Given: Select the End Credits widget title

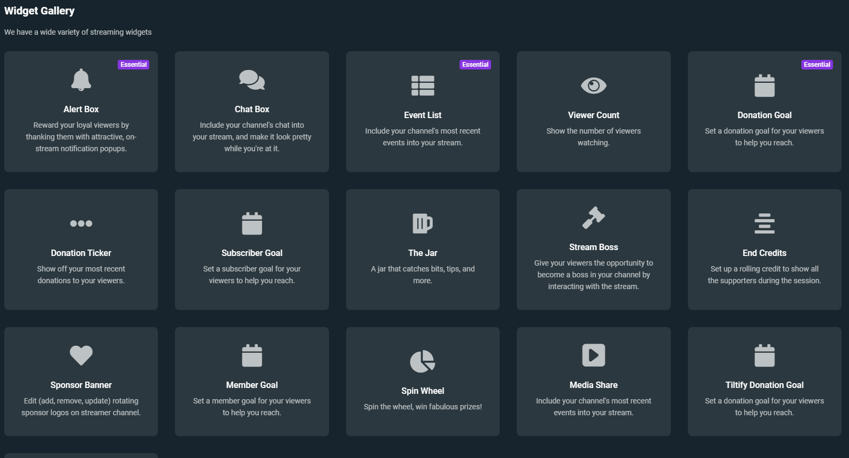Looking at the screenshot, I should [764, 253].
